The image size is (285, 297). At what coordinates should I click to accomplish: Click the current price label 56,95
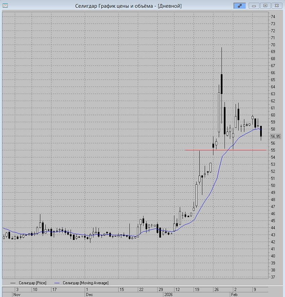tap(276, 136)
